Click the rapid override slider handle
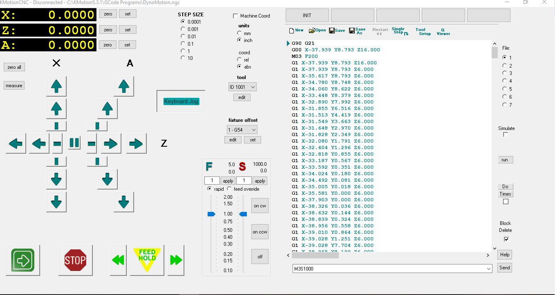 click(x=211, y=214)
